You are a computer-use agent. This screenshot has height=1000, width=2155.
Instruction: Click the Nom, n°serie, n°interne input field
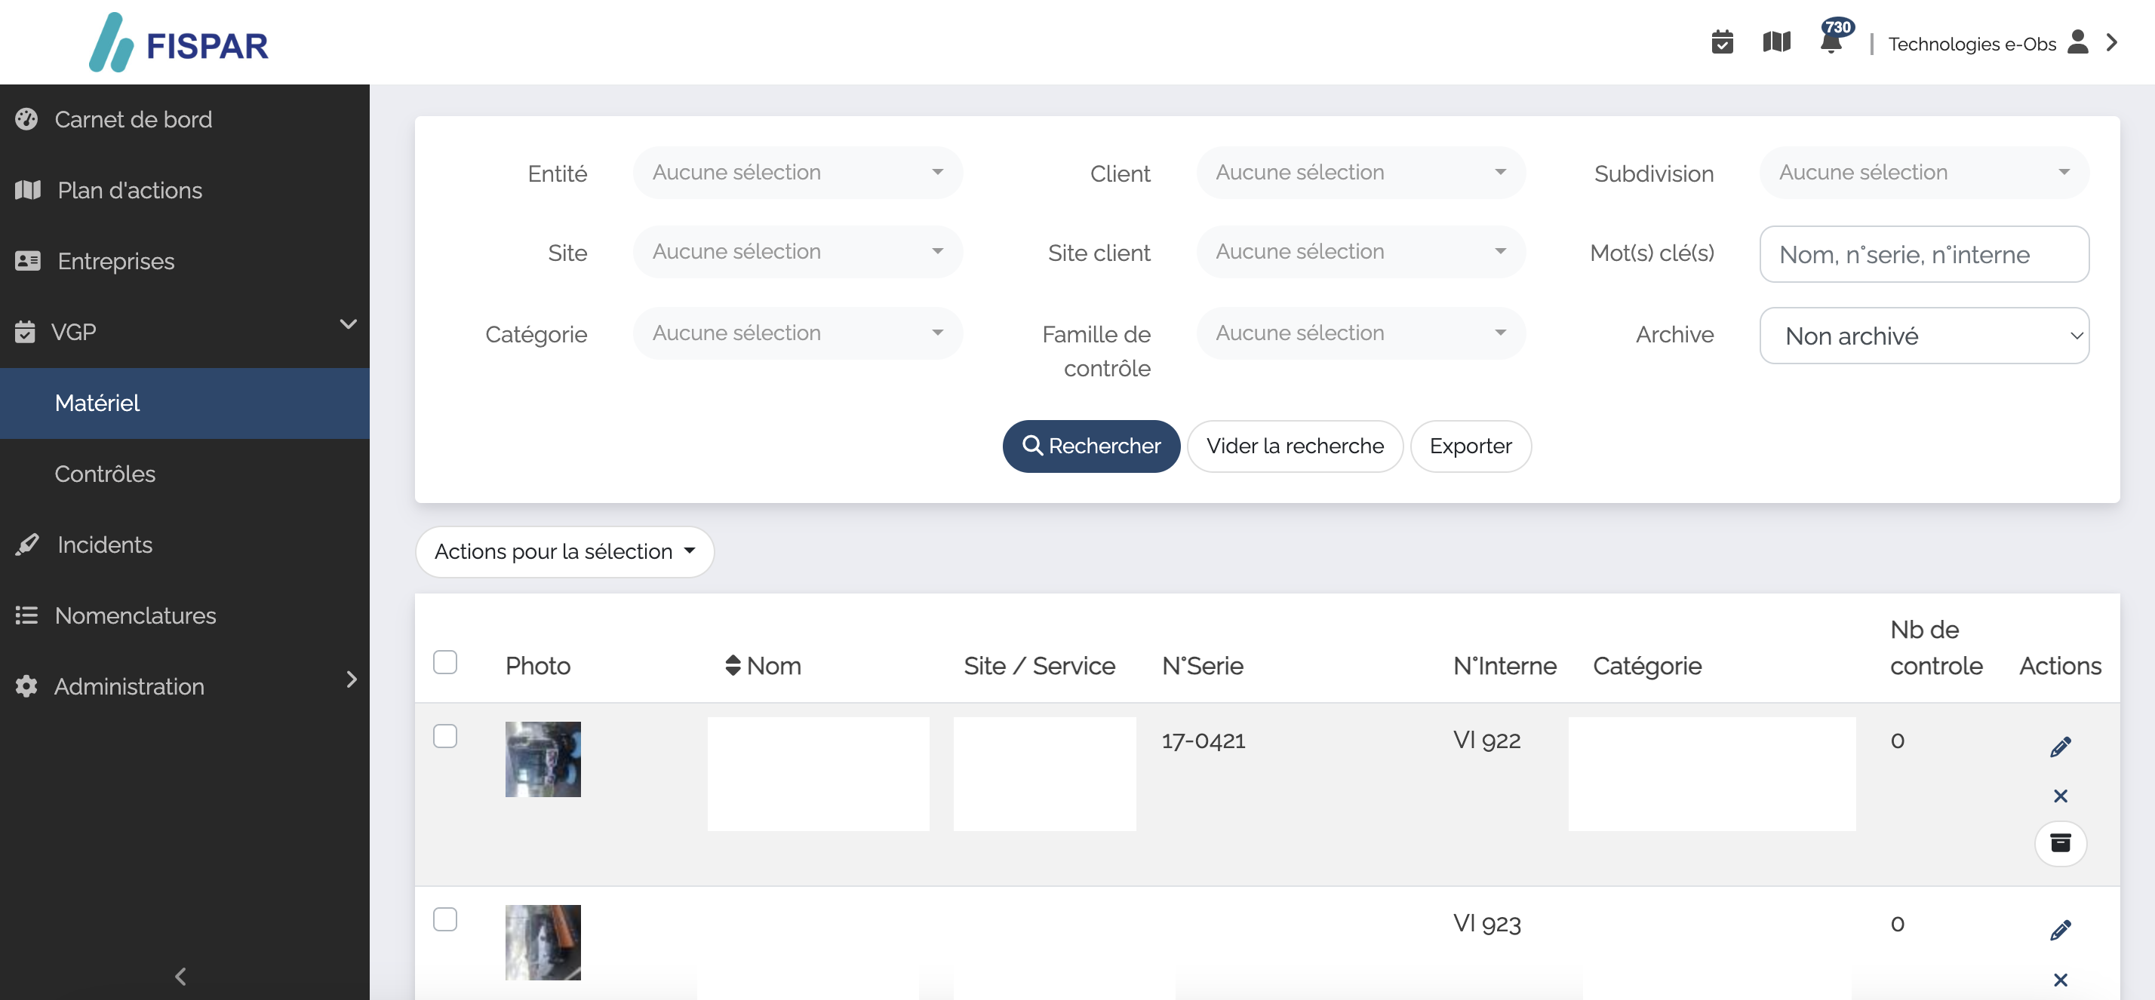1923,254
